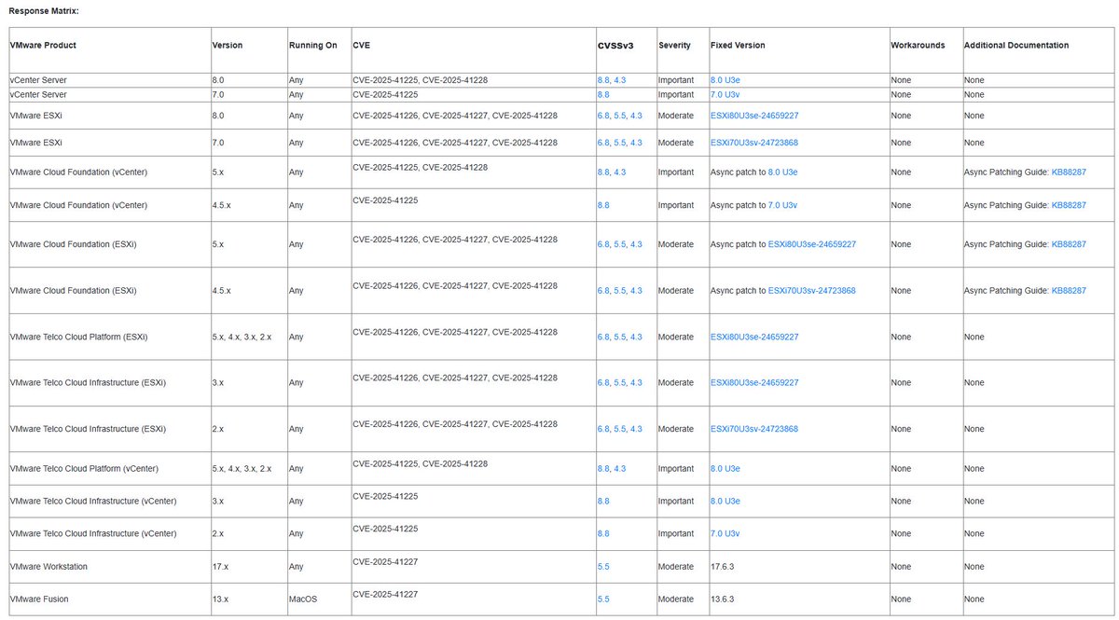
Task: Open the 6.8 CVSS score for VMware ESXi 7.0
Action: click(x=602, y=143)
